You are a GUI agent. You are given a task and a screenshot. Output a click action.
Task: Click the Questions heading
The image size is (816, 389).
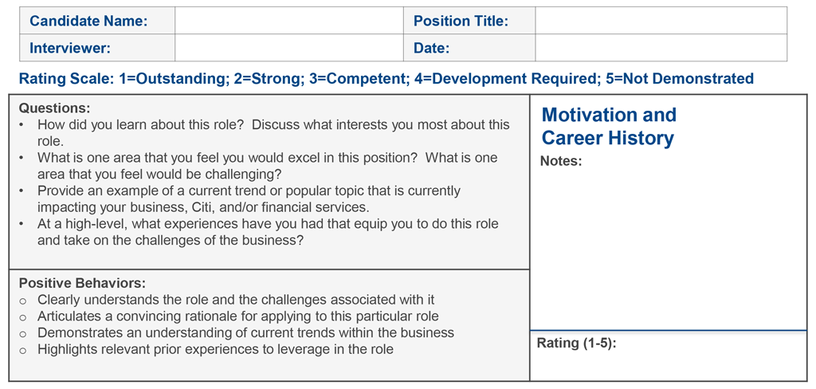coord(54,108)
